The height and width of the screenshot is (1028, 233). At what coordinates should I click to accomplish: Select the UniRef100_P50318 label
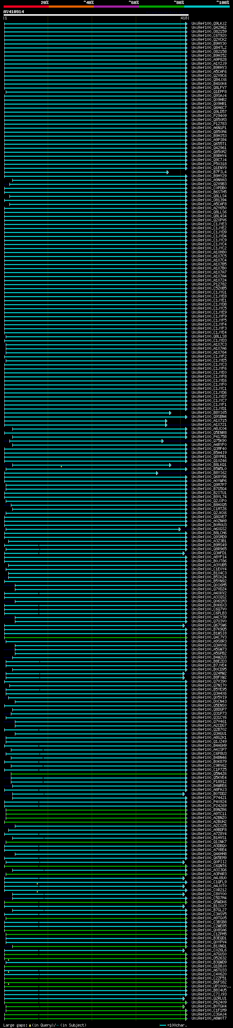pos(209,164)
